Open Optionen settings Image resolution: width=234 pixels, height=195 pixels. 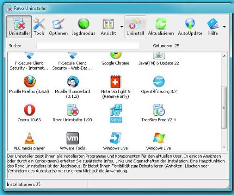click(58, 27)
